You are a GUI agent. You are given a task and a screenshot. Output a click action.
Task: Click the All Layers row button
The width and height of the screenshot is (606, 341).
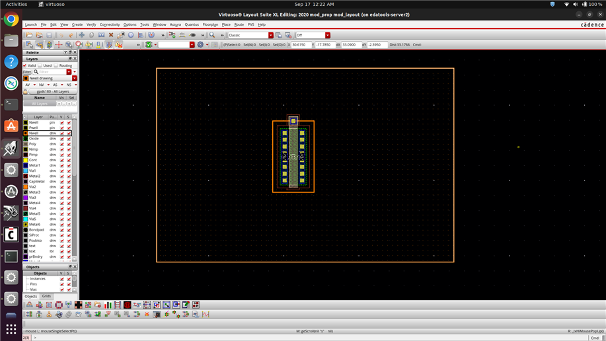(x=40, y=104)
